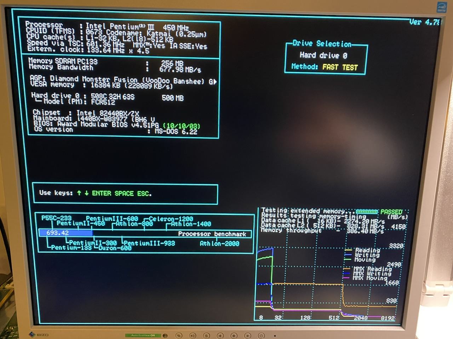Click the Celeron-1200 benchmark marker
The height and width of the screenshot is (339, 453).
[x=171, y=219]
